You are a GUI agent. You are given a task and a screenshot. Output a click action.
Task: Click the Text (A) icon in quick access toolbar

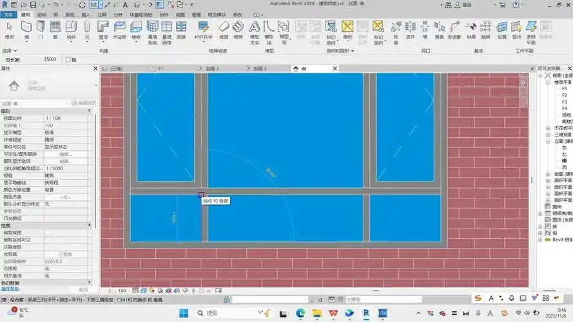pos(125,5)
